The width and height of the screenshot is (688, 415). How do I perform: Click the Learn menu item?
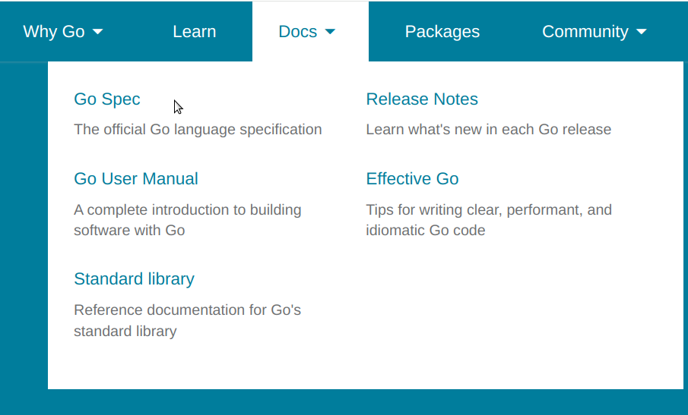coord(195,32)
